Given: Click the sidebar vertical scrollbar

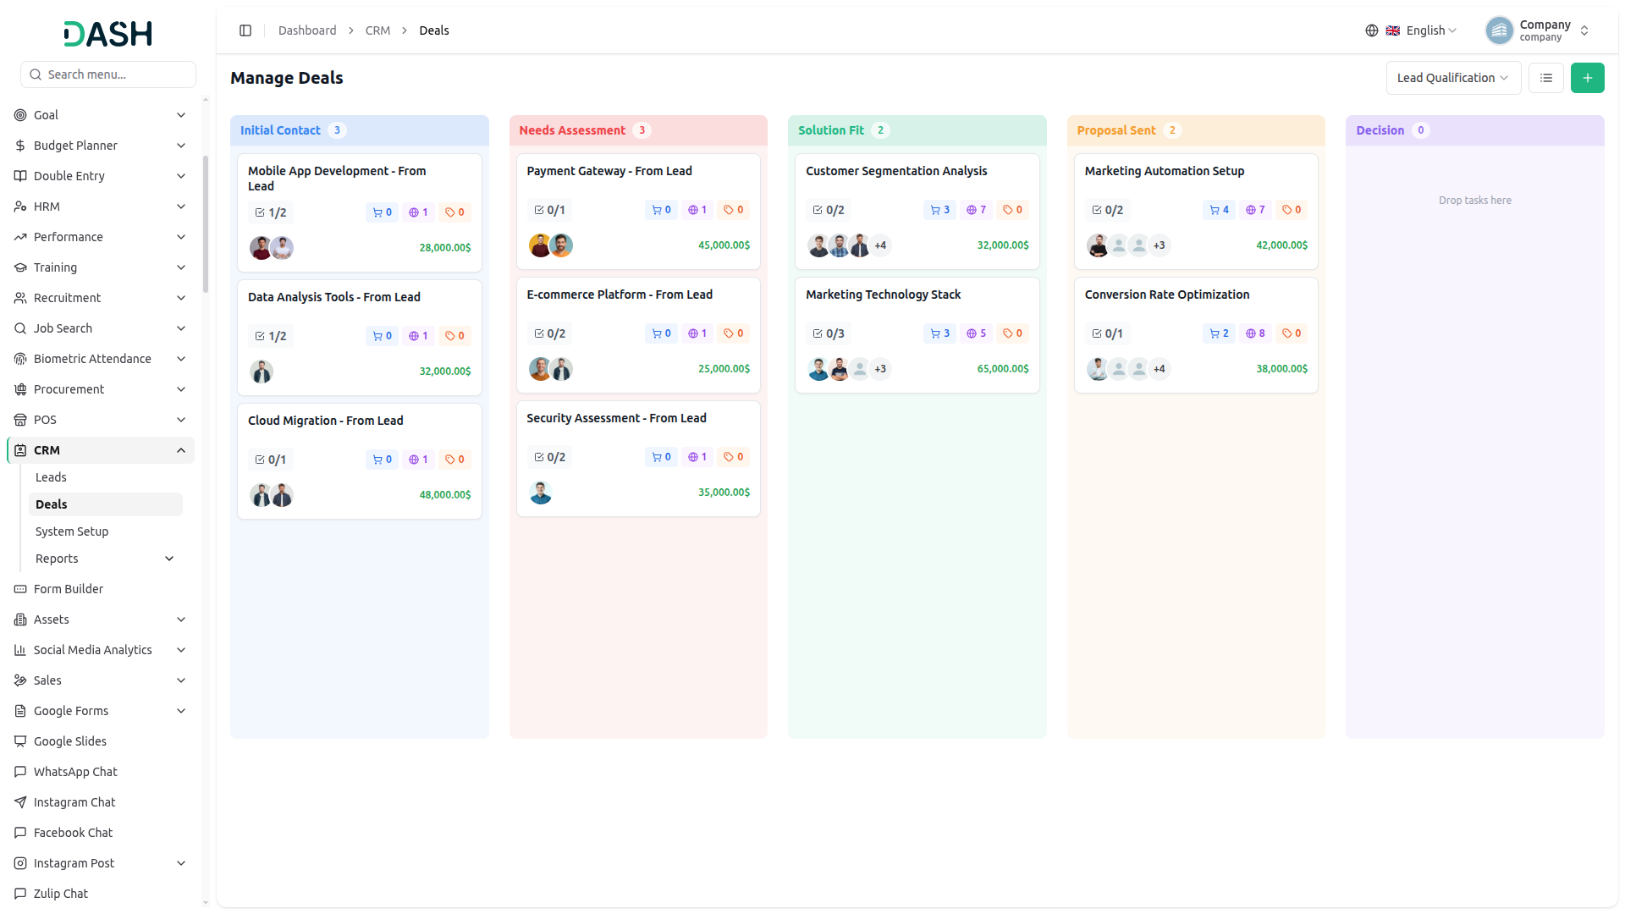Looking at the screenshot, I should 206,224.
